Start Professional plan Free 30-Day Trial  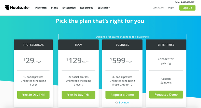point(33,95)
